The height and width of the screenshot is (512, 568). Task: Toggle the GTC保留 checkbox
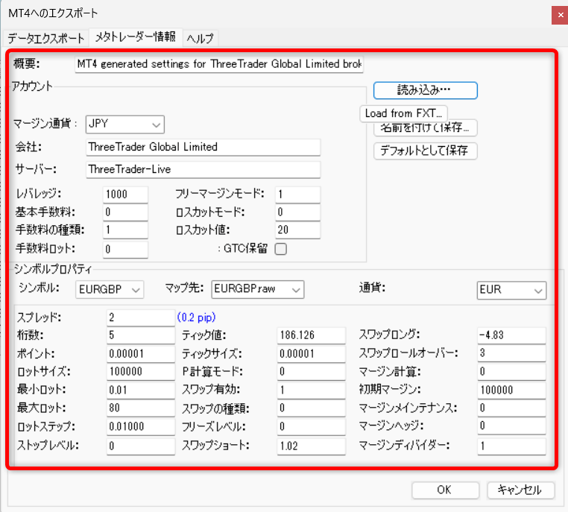(281, 249)
